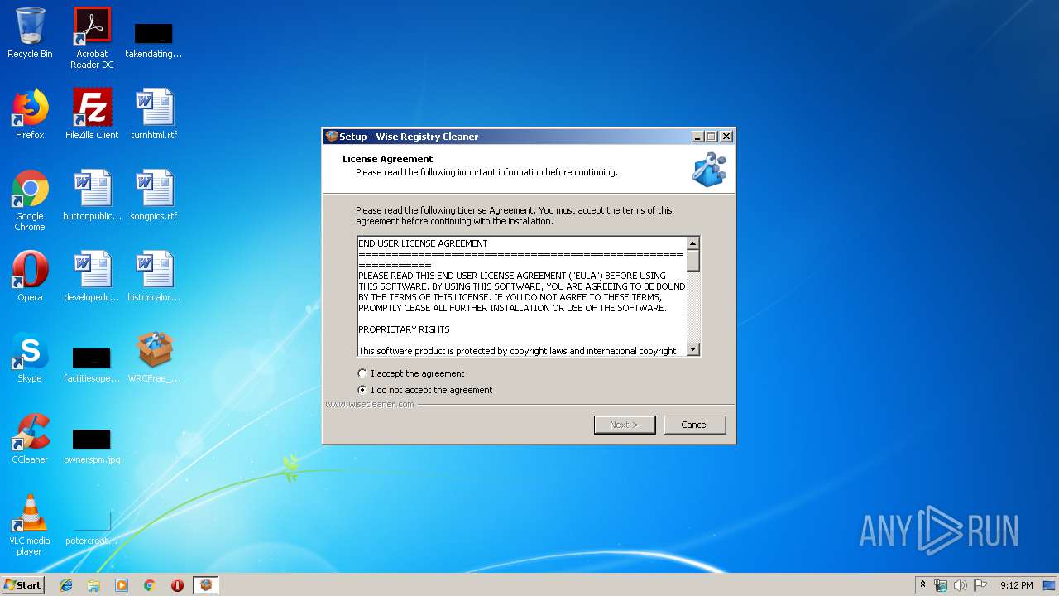Launch Opera from the desktop
The width and height of the screenshot is (1059, 596).
tap(30, 276)
